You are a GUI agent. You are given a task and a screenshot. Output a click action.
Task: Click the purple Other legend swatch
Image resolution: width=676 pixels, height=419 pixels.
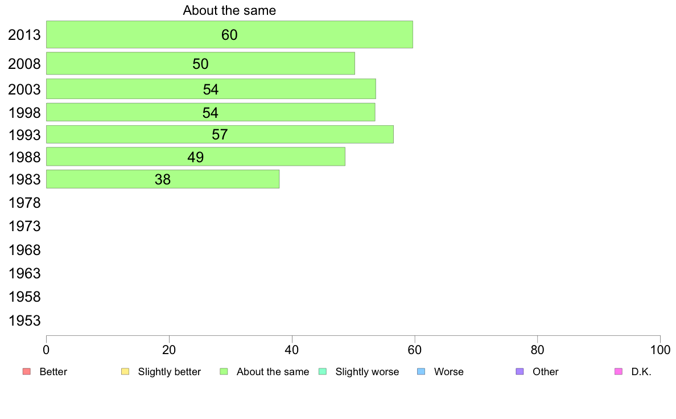[x=520, y=372]
